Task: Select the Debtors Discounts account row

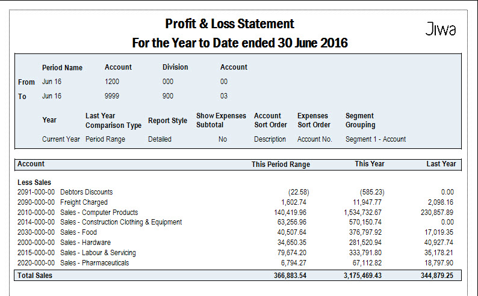Action: 235,192
